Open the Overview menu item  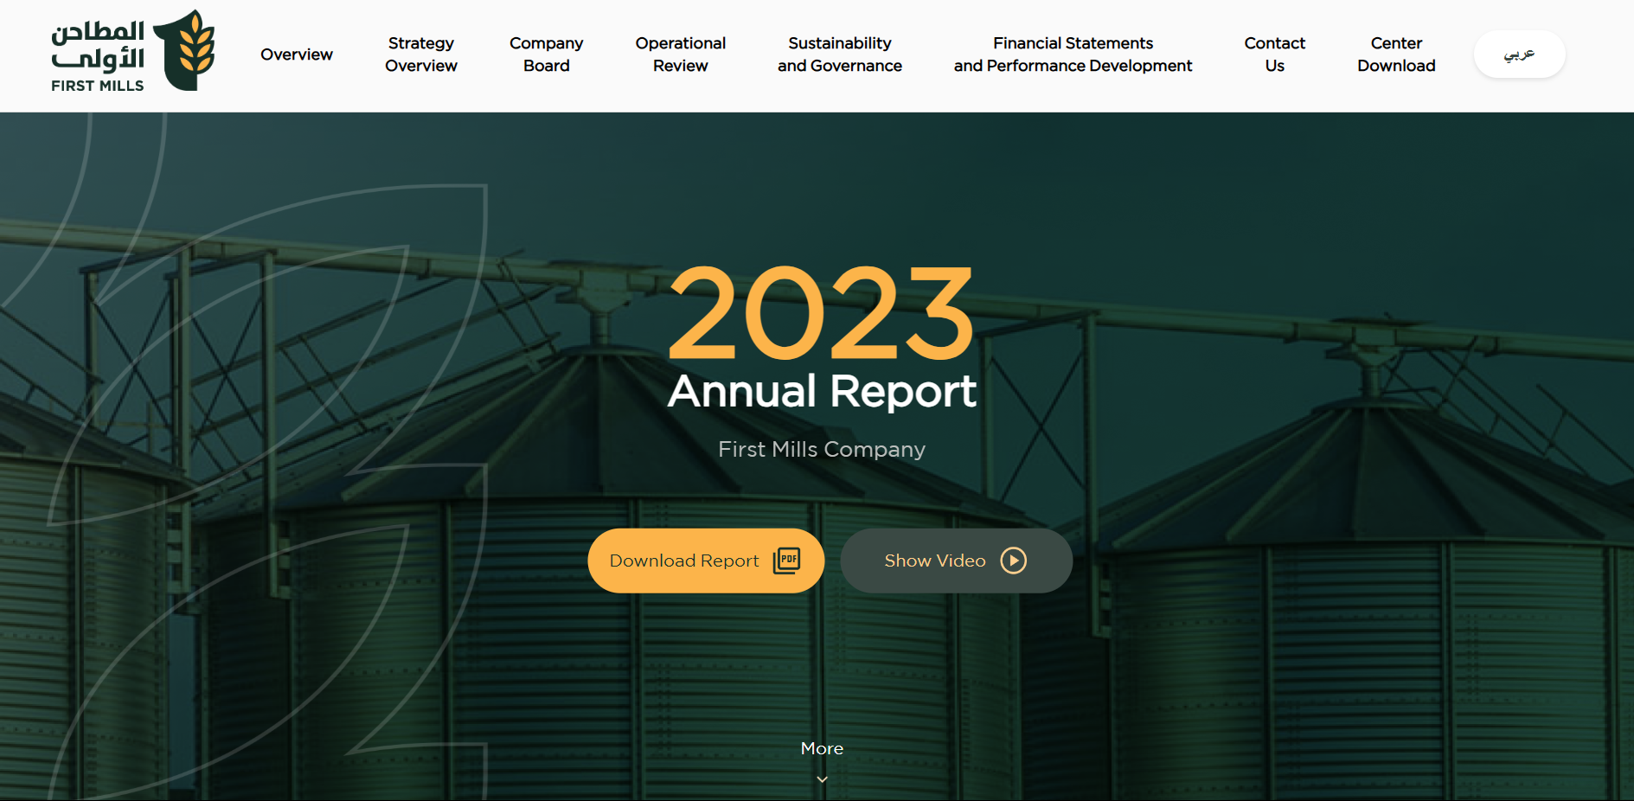297,54
